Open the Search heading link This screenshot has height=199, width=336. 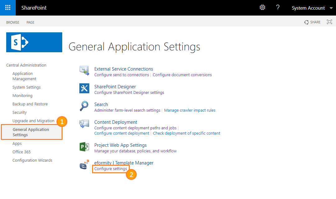pyautogui.click(x=101, y=104)
